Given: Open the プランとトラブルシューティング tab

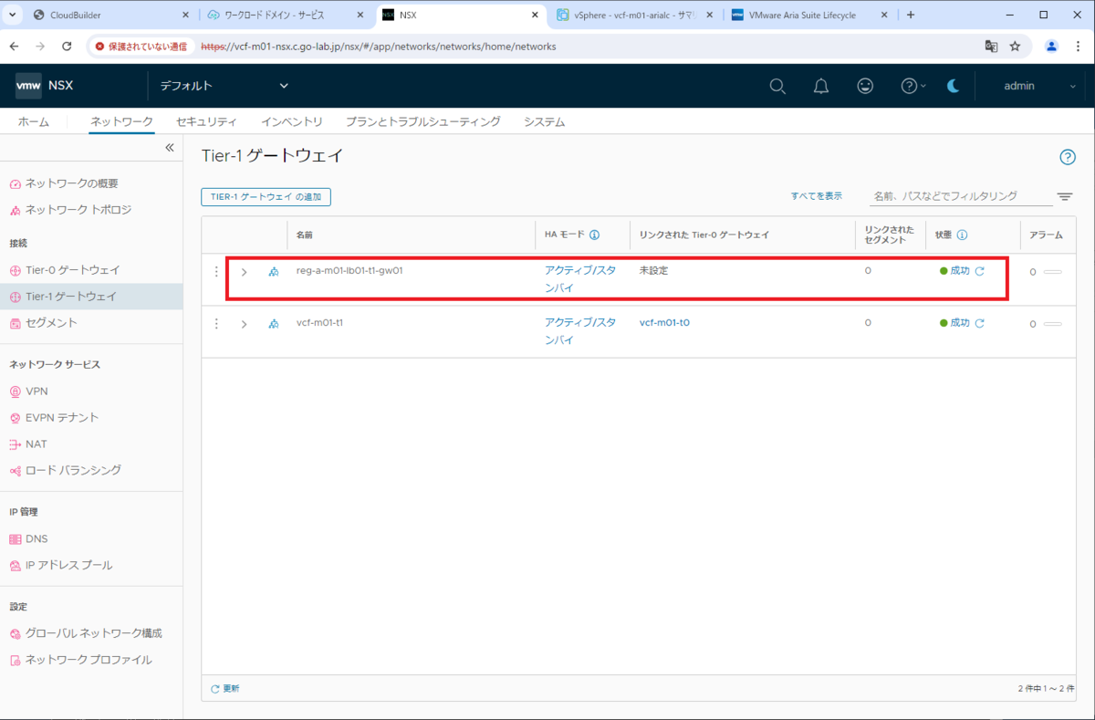Looking at the screenshot, I should pos(422,121).
